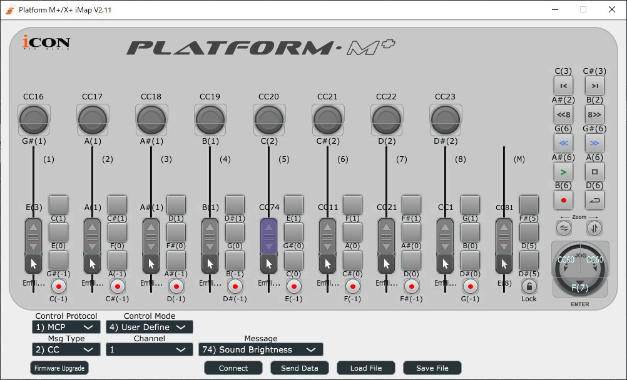Click the channel 8 button above B(0)
The image size is (627, 380).
tap(470, 232)
